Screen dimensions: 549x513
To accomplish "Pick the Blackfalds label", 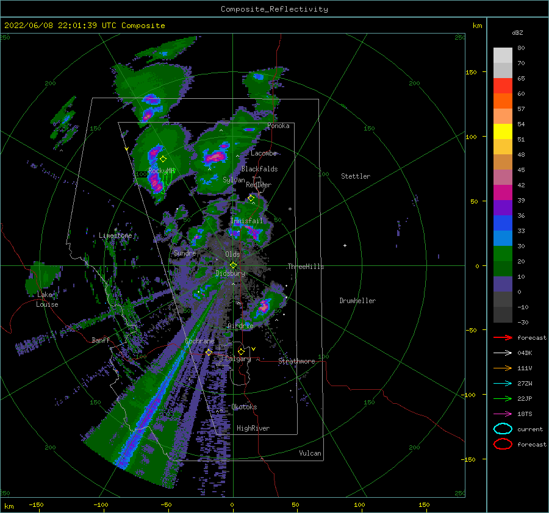I will point(259,169).
